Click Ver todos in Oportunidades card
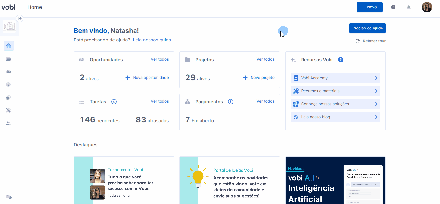Image resolution: width=440 pixels, height=204 pixels. [x=160, y=59]
